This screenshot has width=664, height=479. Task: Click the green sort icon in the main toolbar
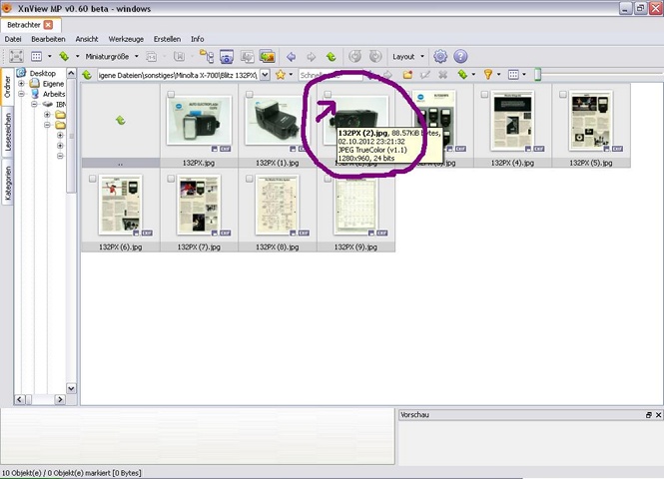64,56
